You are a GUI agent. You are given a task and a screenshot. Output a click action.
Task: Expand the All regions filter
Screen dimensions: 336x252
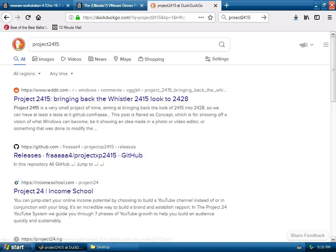27,74
